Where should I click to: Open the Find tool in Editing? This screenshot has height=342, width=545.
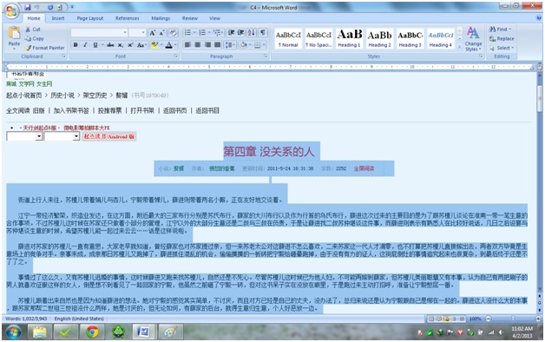501,30
